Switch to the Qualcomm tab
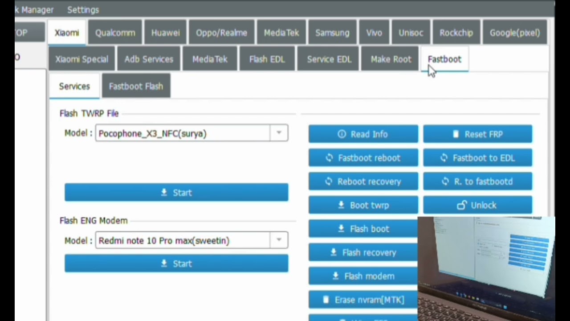This screenshot has height=321, width=570. [115, 33]
